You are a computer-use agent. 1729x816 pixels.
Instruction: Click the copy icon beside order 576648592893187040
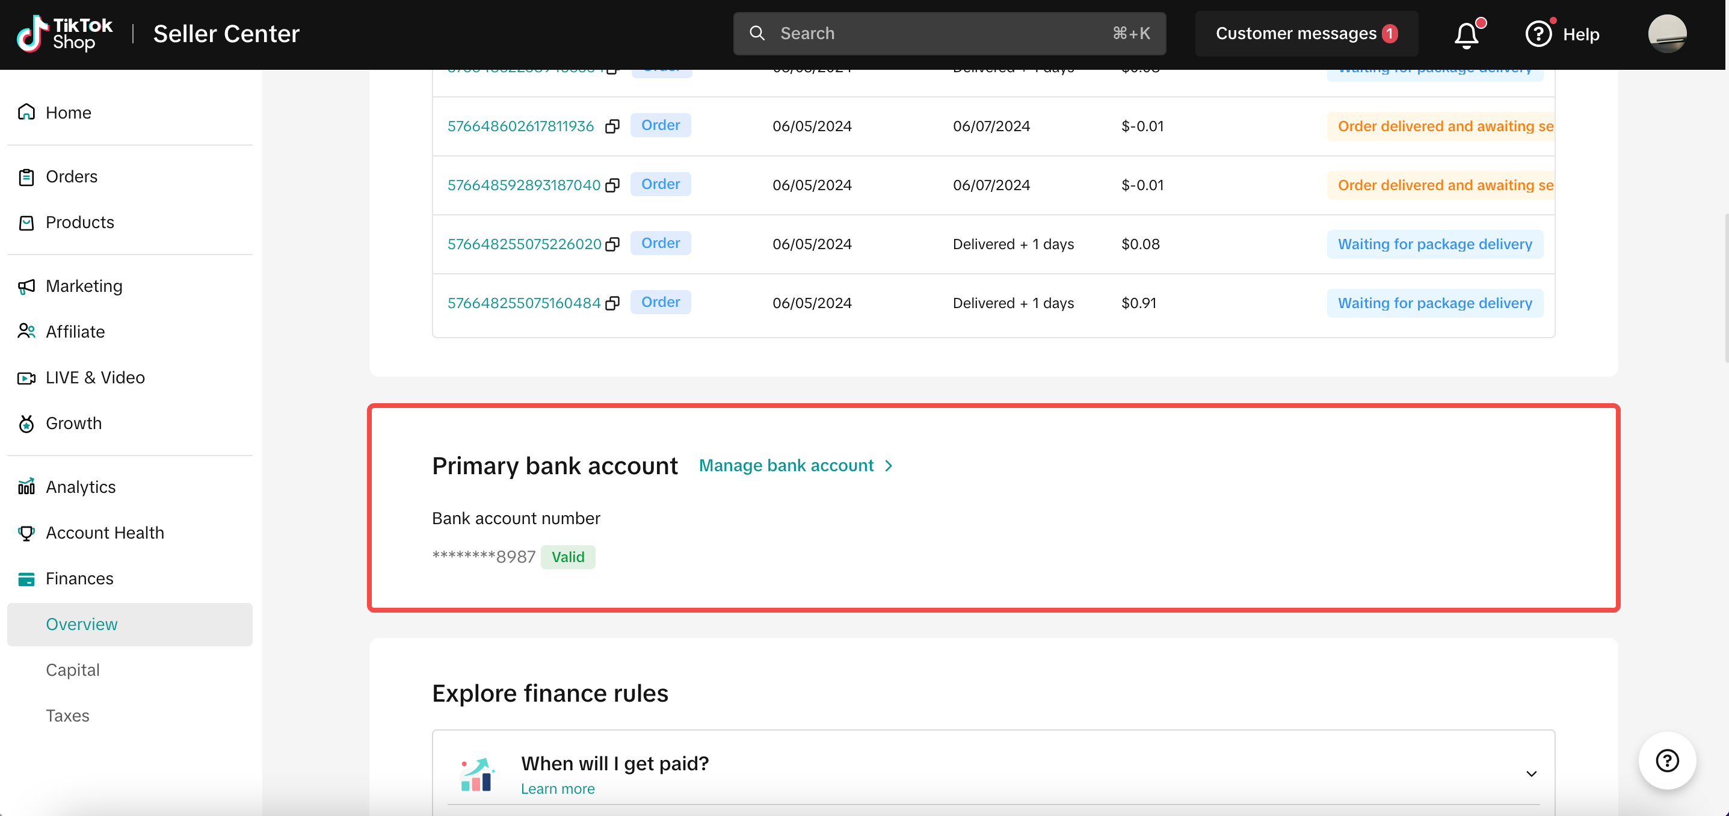click(612, 185)
